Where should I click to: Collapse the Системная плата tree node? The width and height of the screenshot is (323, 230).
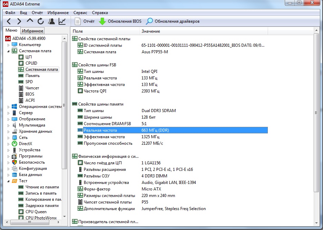(x=8, y=51)
